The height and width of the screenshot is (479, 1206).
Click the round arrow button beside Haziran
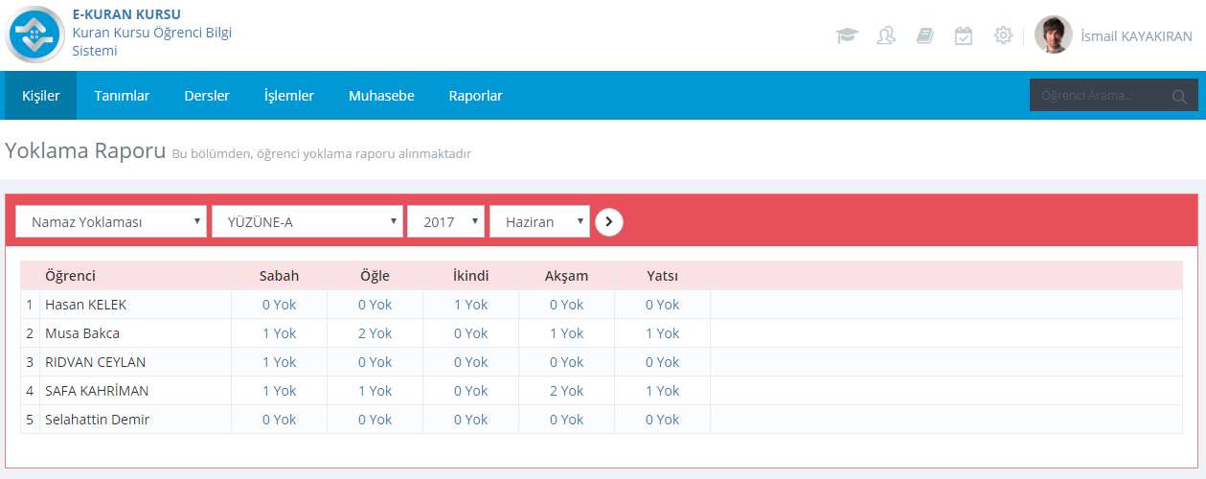click(x=609, y=222)
